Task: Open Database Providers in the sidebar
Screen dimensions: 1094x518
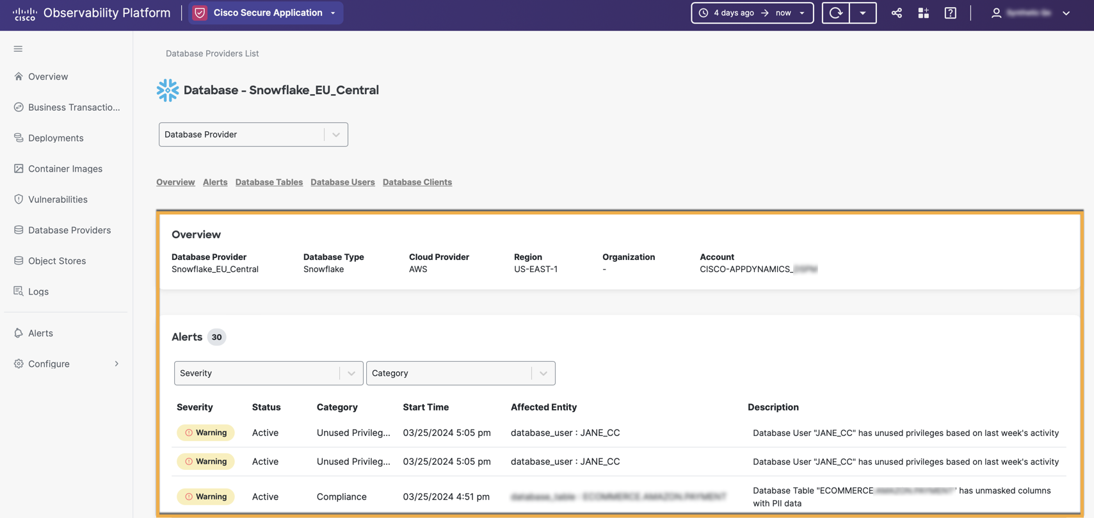Action: pos(69,230)
